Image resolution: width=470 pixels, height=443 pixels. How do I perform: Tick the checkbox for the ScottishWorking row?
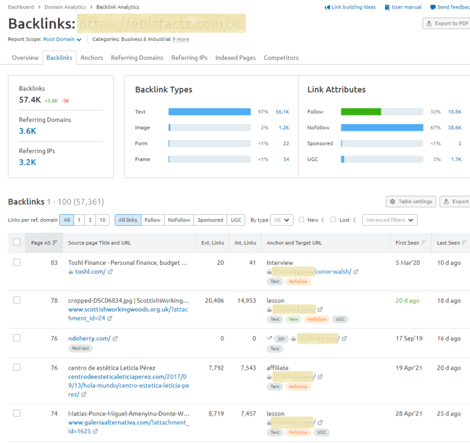(x=17, y=300)
